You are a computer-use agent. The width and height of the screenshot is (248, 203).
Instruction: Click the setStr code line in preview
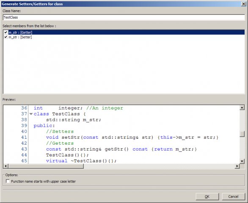[x=132, y=137]
